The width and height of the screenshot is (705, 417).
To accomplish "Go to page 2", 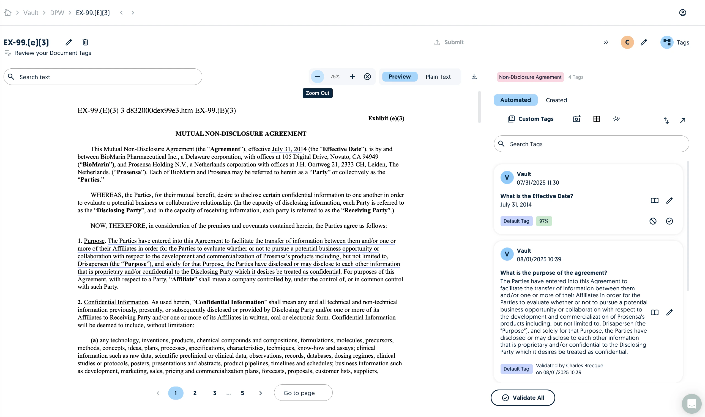I will pyautogui.click(x=195, y=393).
